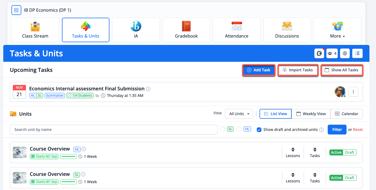Open the chat messages icon in header
The height and width of the screenshot is (190, 376).
(319, 54)
